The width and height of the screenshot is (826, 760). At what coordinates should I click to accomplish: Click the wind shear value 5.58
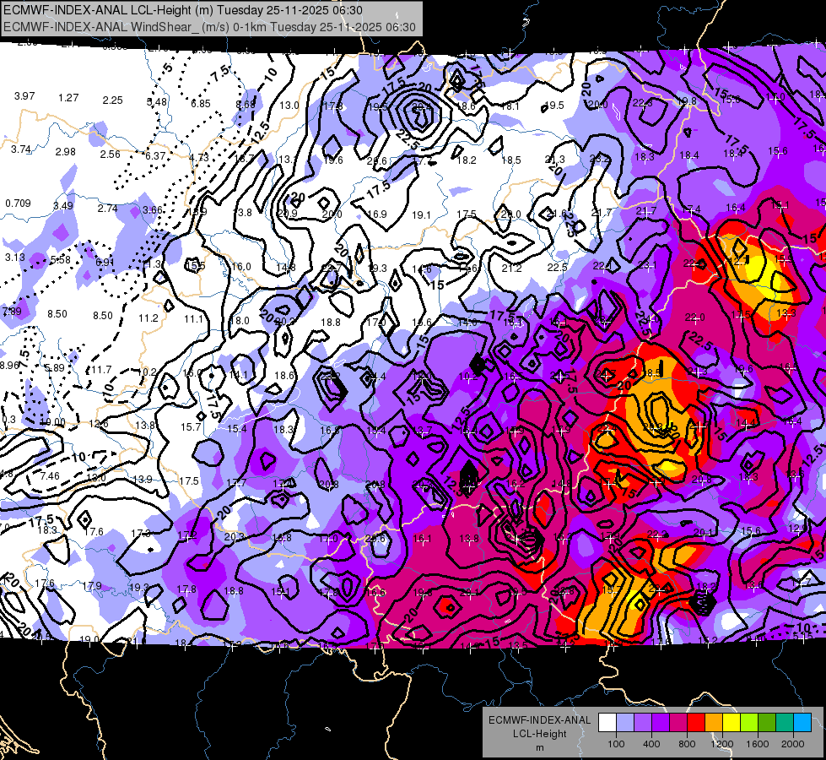point(60,260)
